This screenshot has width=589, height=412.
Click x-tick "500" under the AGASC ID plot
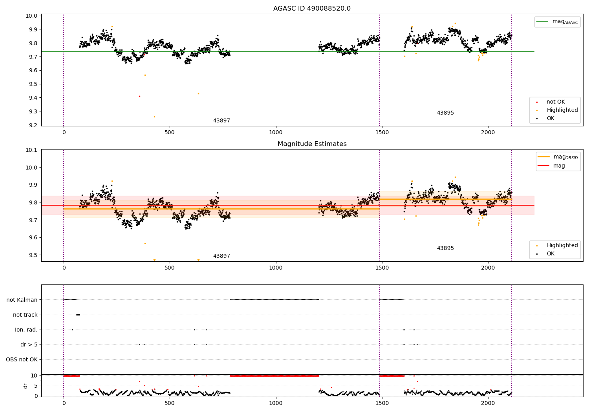point(170,133)
